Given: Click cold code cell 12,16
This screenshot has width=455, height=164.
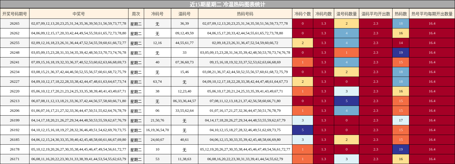Looking at the screenshot, I should pos(157,43).
